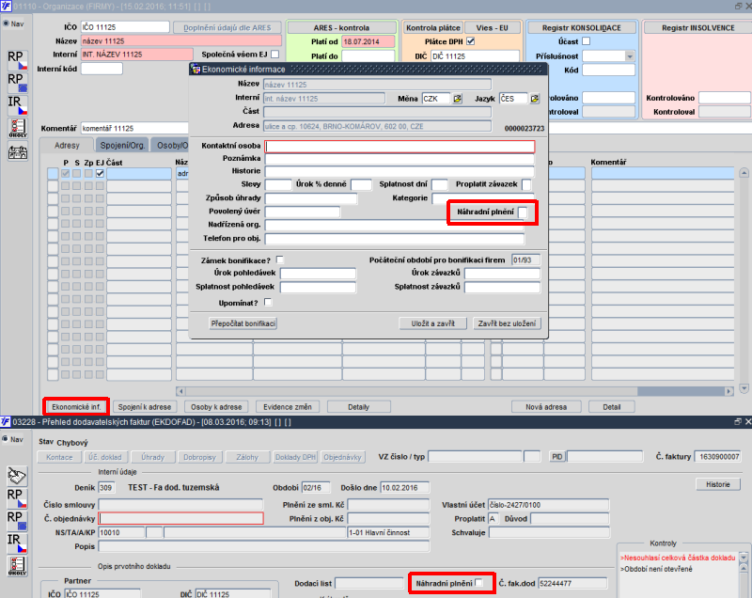Uncheck the Plátce DPH checkbox
The height and width of the screenshot is (598, 752).
[x=471, y=41]
